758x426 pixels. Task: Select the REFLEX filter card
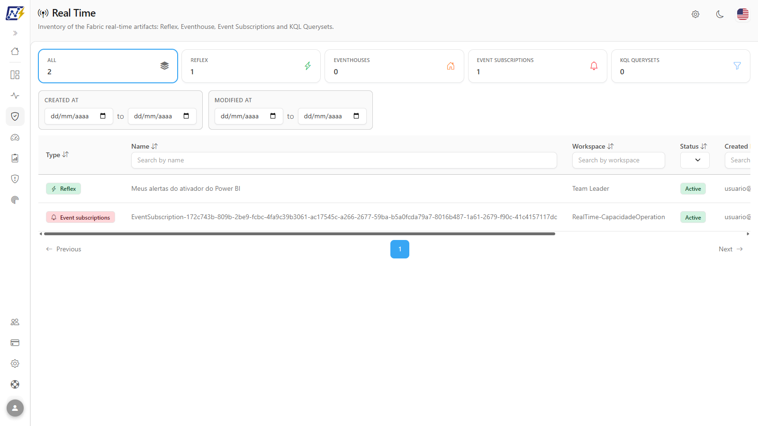point(251,66)
